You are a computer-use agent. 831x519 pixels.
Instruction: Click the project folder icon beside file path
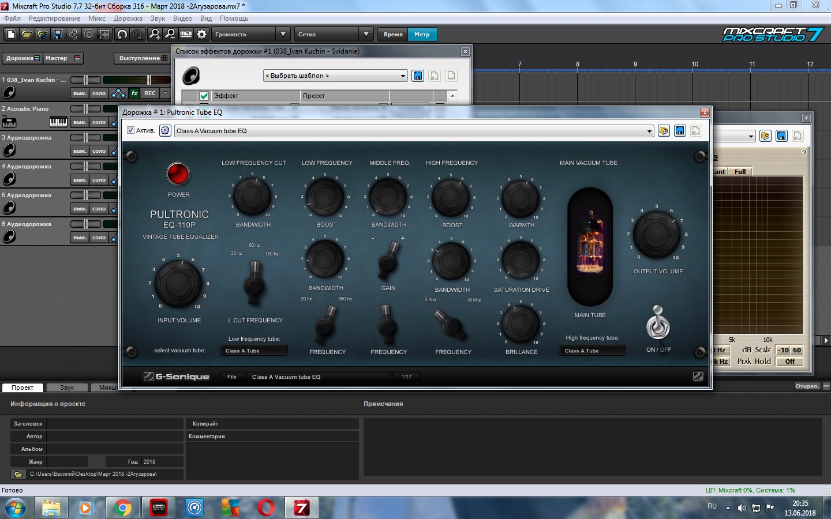[x=18, y=474]
